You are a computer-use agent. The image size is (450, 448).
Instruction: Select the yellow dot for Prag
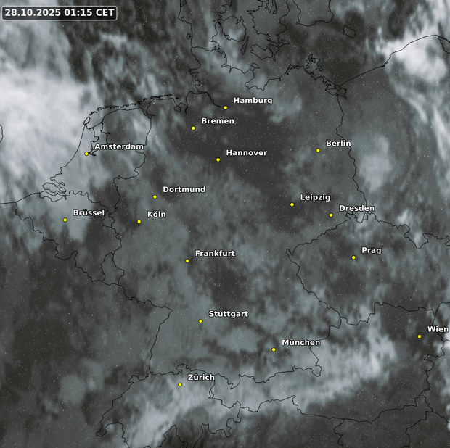[353, 257]
